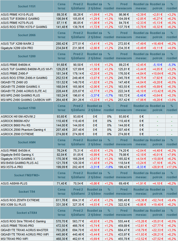This screenshot has width=178, height=241.
Task: Click the 611,76 € current price cell
Action: 62,200
